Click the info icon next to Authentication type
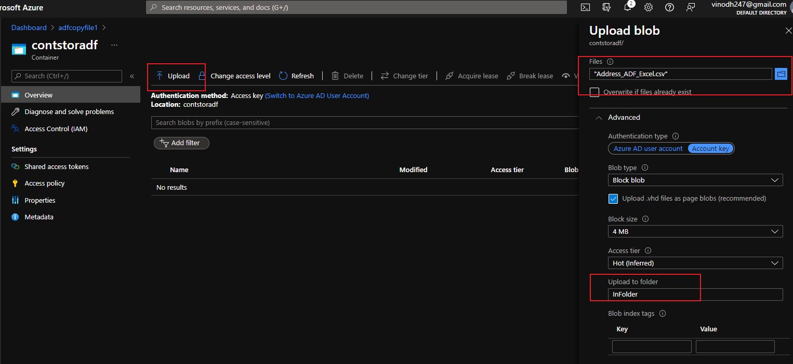This screenshot has width=793, height=364. [x=676, y=136]
